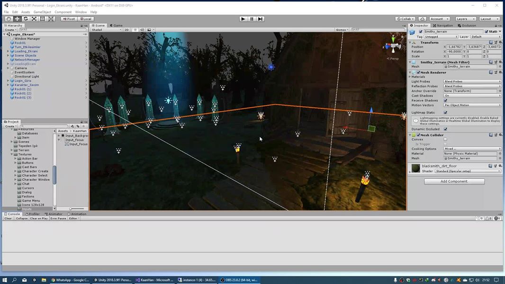Viewport: 505px width, 284px height.
Task: Select the Hand tool in the toolbar
Action: [9, 19]
